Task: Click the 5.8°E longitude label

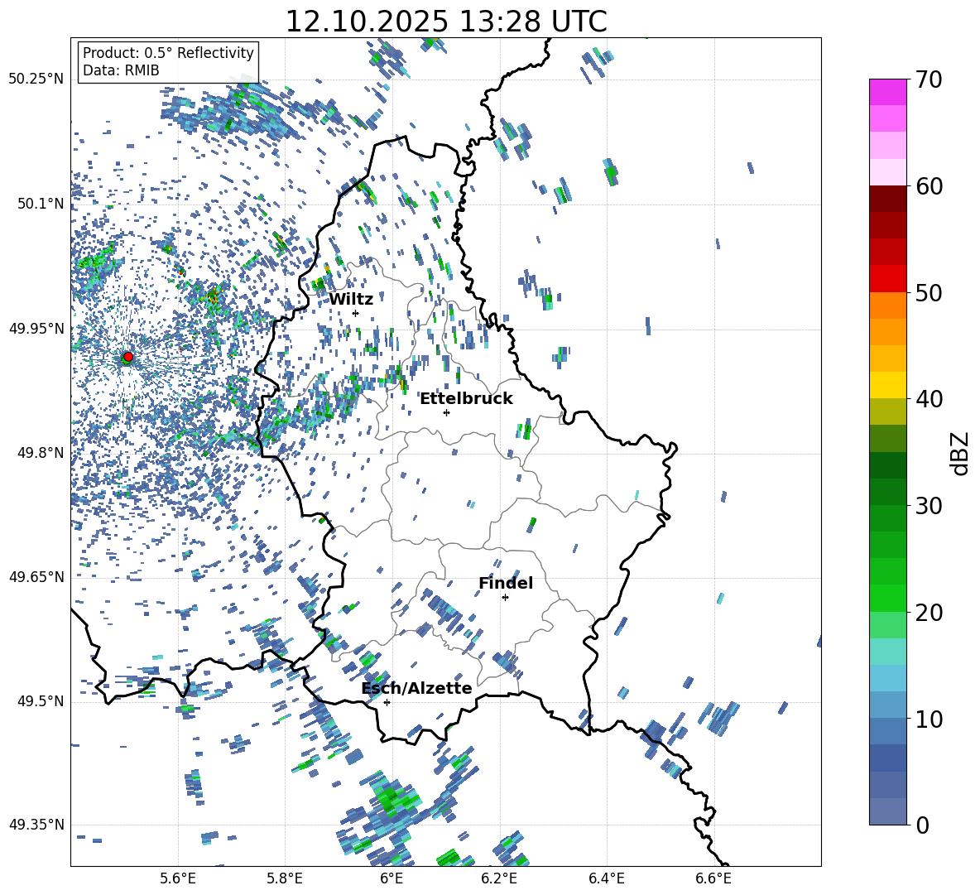Action: click(285, 879)
